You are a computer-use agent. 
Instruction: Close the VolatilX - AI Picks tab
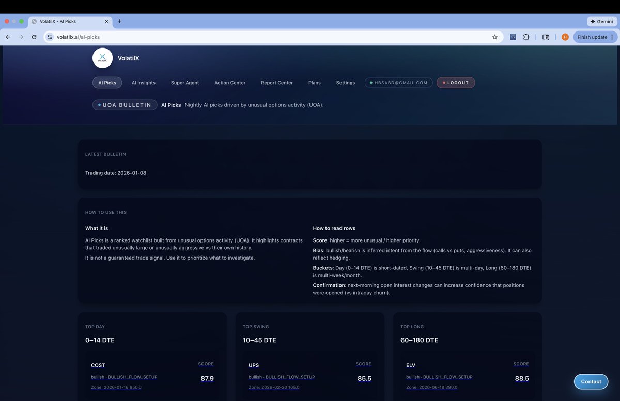[x=106, y=21]
